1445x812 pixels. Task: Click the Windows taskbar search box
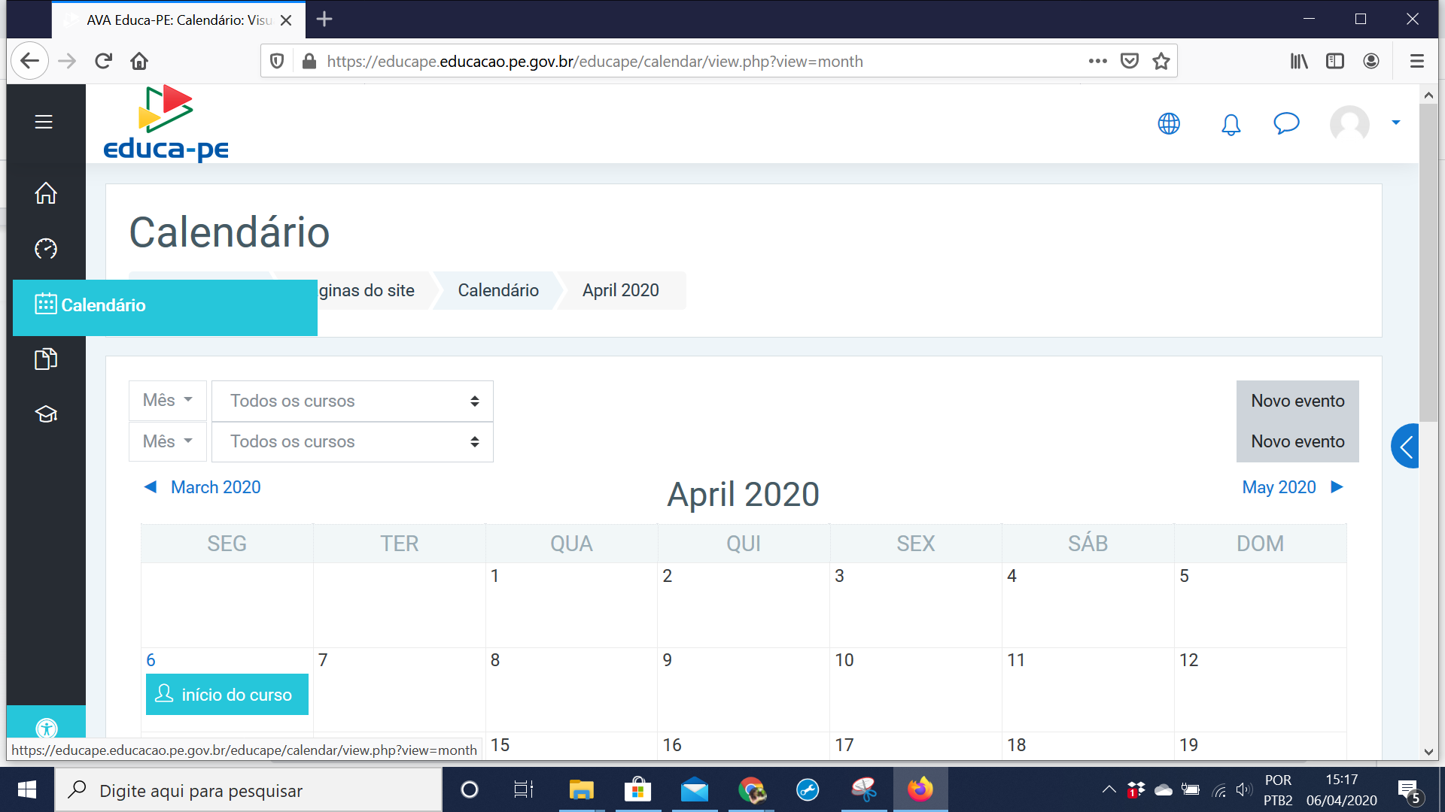[248, 790]
